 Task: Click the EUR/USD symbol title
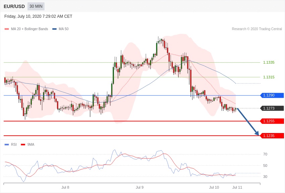click(14, 6)
